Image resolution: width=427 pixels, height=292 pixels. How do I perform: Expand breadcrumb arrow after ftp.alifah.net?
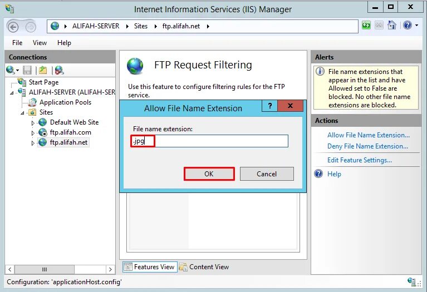point(208,26)
